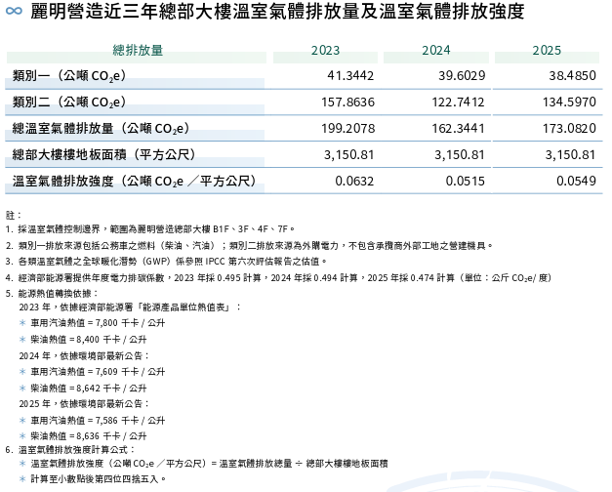612x492 pixels.
Task: Select note 5 heading 能源熱值轉換依據
Action: [x=52, y=294]
